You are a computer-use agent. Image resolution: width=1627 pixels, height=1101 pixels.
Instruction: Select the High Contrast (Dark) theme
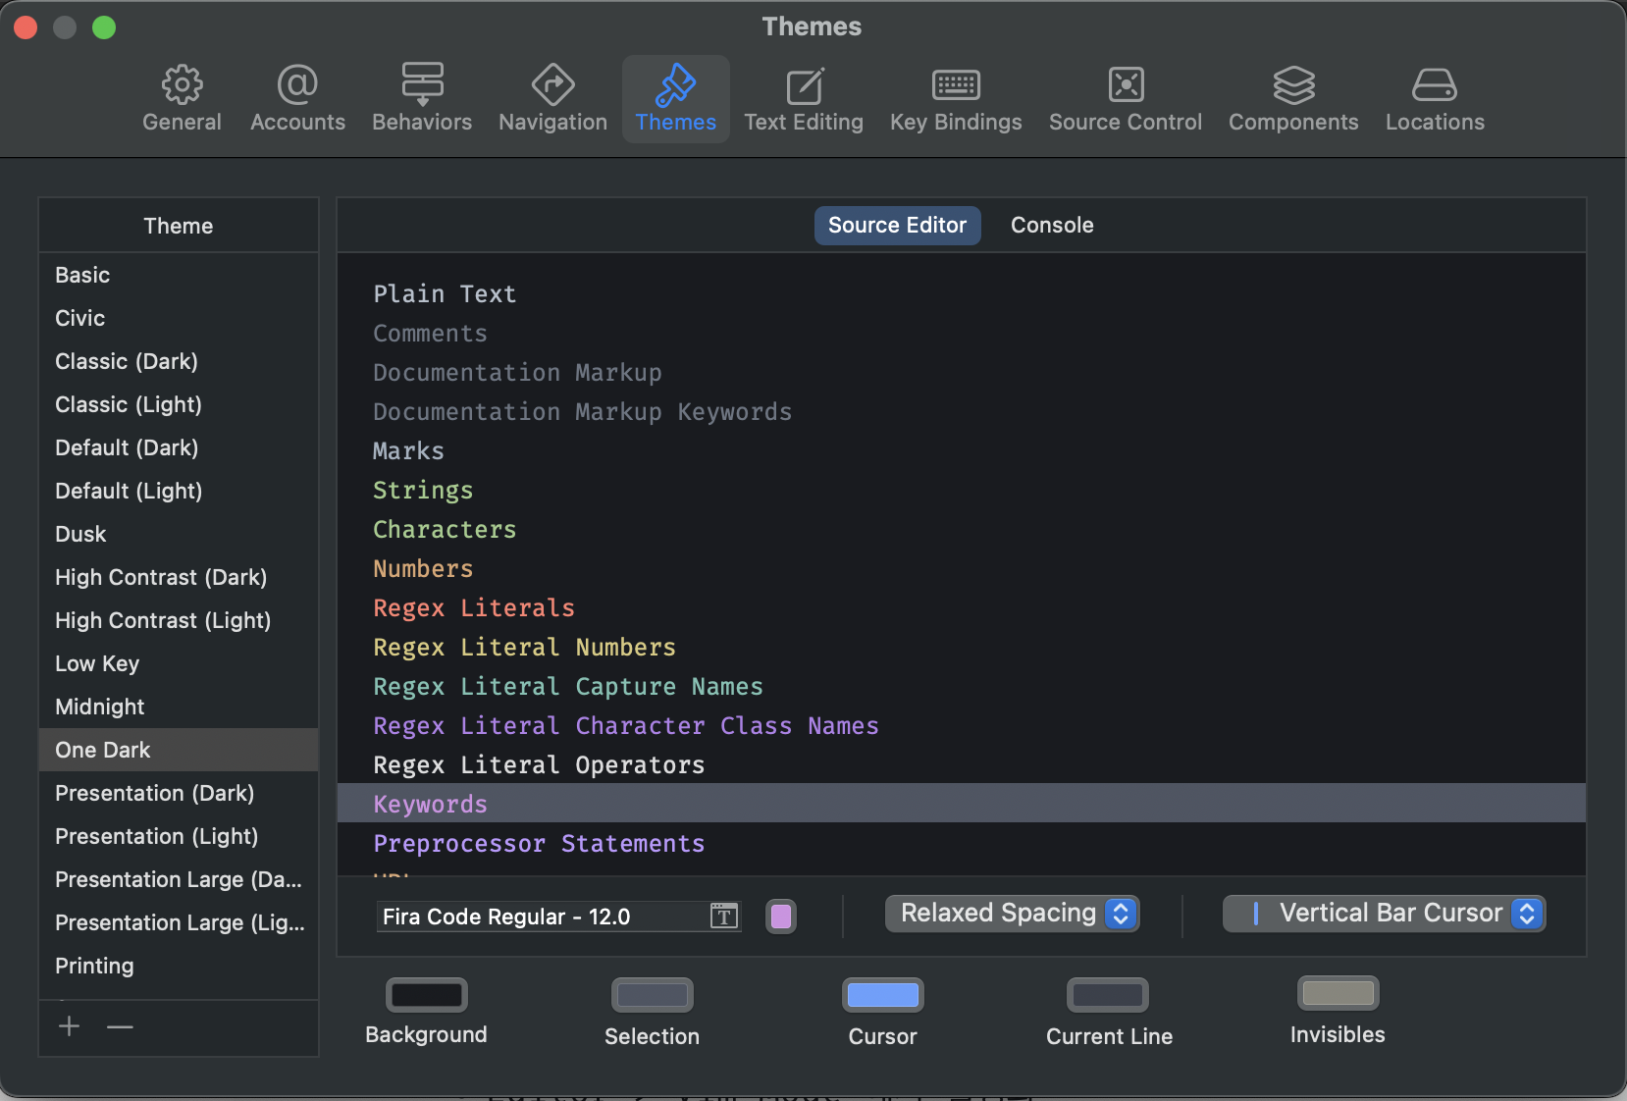179,577
